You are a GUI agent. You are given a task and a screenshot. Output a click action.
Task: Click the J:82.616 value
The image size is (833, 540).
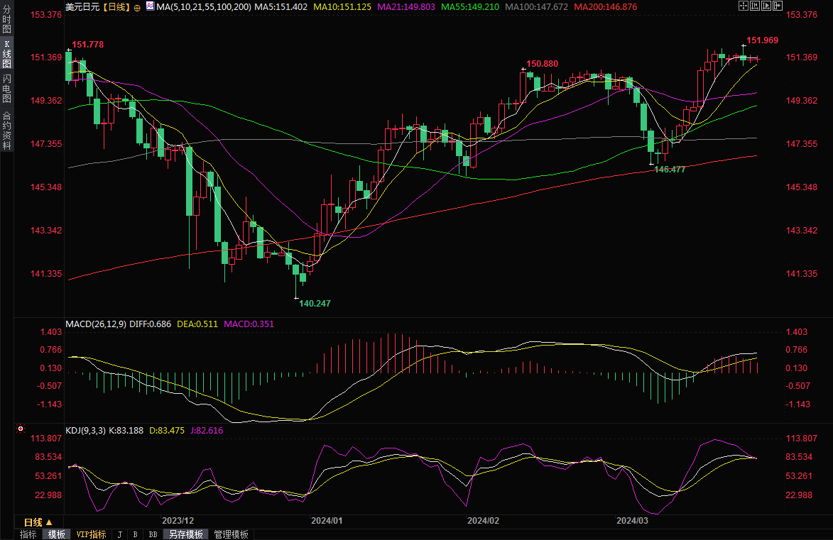pyautogui.click(x=206, y=431)
